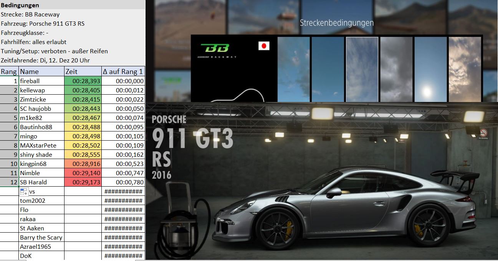Select the Nimble name cell
The height and width of the screenshot is (261, 498).
[x=41, y=173]
